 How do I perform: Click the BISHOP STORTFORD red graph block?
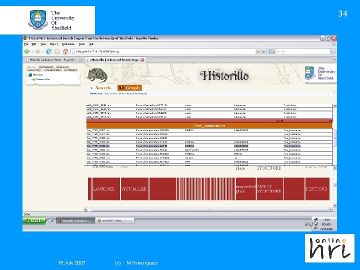pyautogui.click(x=270, y=188)
